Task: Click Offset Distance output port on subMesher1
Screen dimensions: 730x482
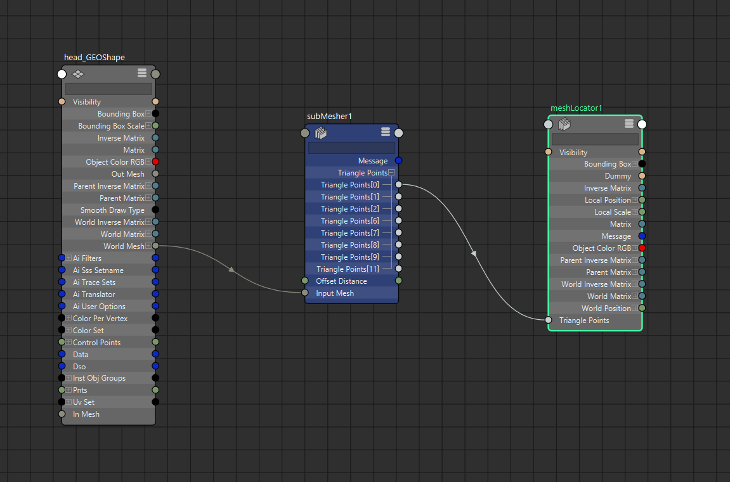Action: tap(398, 281)
